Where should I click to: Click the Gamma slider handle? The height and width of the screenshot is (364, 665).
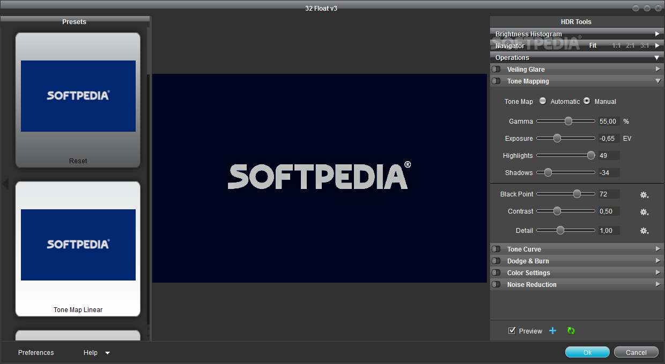(568, 121)
